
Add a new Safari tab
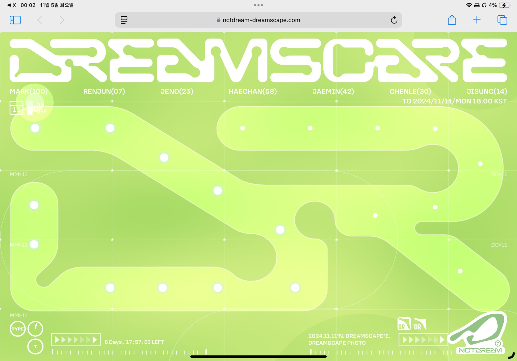click(x=477, y=20)
